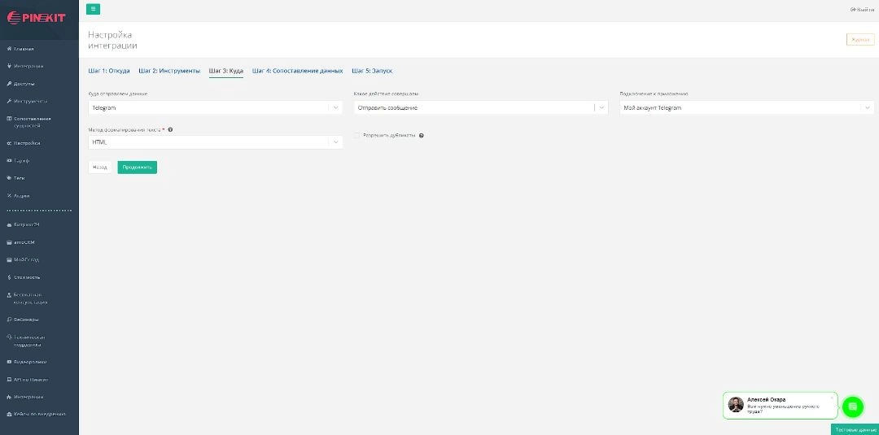Expand the Мой аккаунт Telegram dropdown
Screen dimensions: 879x435
click(x=746, y=107)
